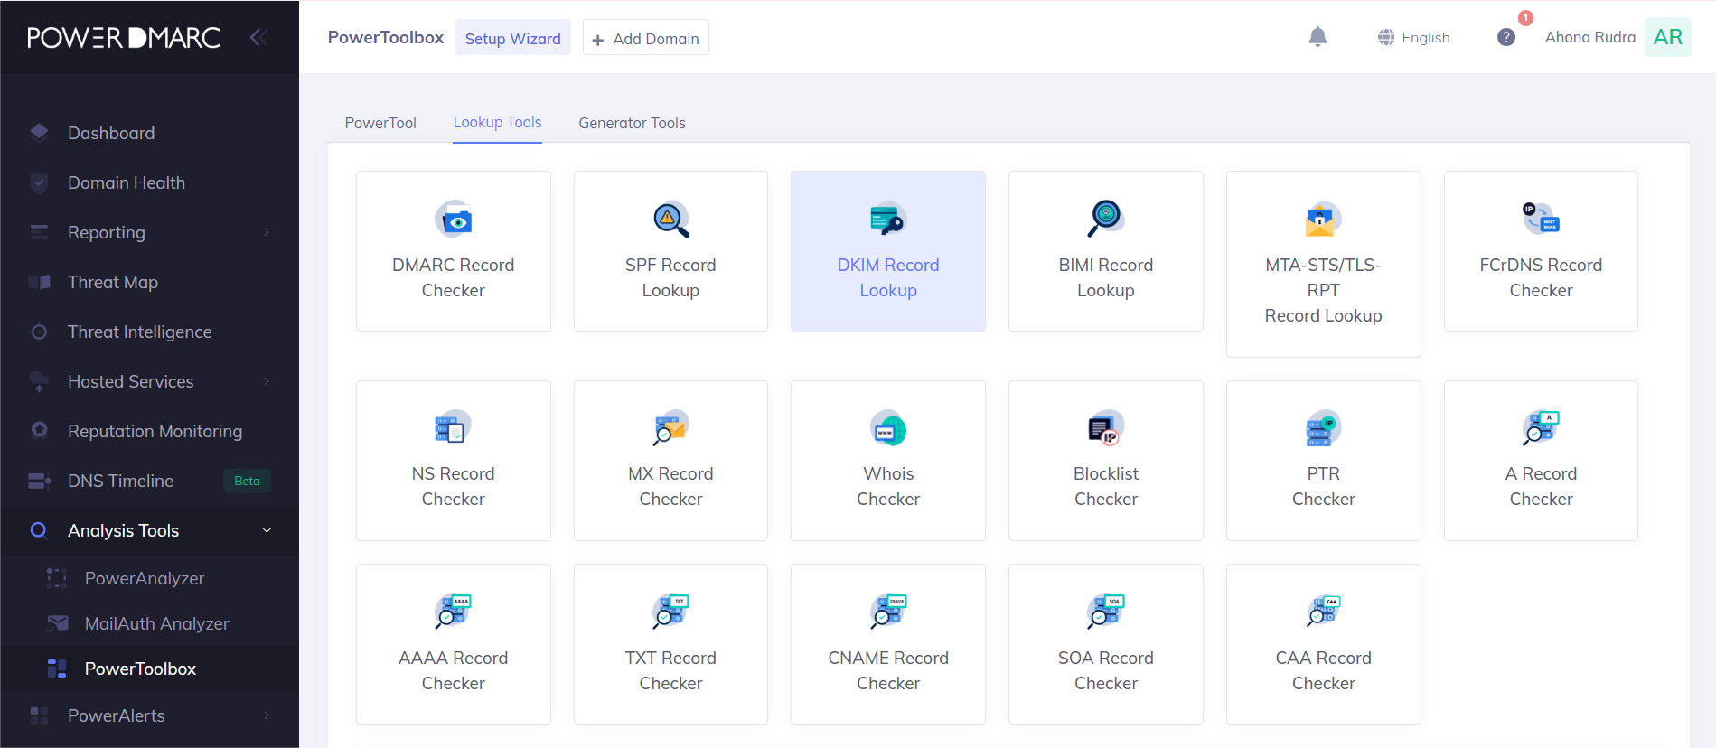Collapse the sidebar with double-chevron icon
This screenshot has height=748, width=1716.
258,37
